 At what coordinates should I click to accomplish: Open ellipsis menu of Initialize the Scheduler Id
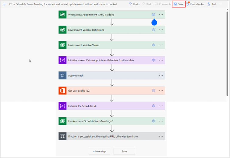click(161, 106)
